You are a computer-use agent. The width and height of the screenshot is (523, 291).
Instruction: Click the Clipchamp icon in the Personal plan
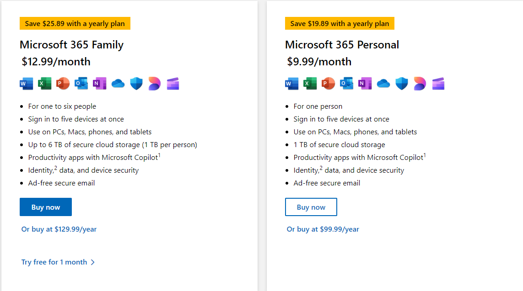pyautogui.click(x=438, y=84)
